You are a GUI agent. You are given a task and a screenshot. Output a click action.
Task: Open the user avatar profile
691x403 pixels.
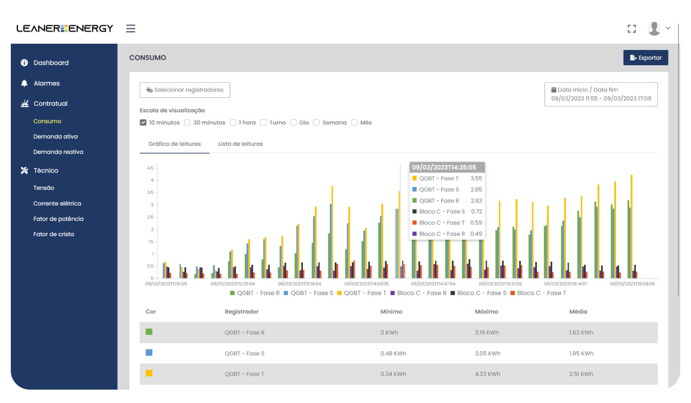coord(654,29)
